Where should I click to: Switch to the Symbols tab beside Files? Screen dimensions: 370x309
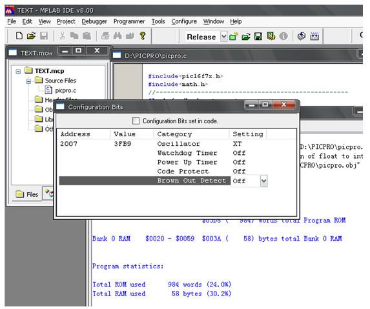point(48,194)
